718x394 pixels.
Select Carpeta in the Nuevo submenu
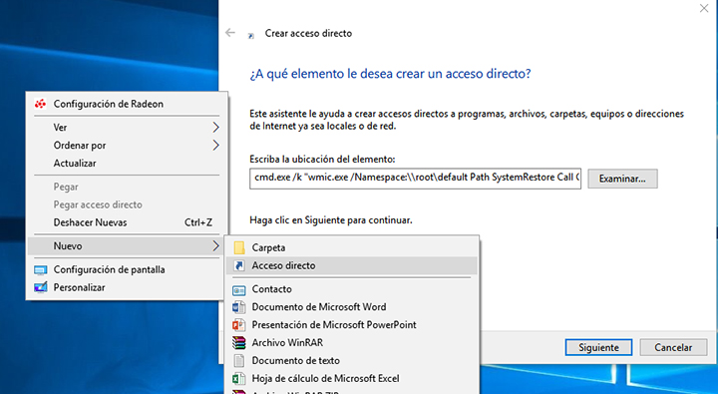click(352, 247)
